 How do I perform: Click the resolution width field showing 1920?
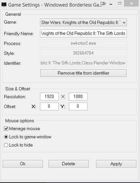tap(49, 97)
